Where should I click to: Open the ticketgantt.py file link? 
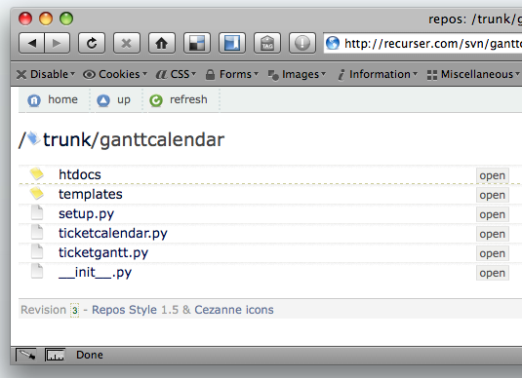(103, 253)
